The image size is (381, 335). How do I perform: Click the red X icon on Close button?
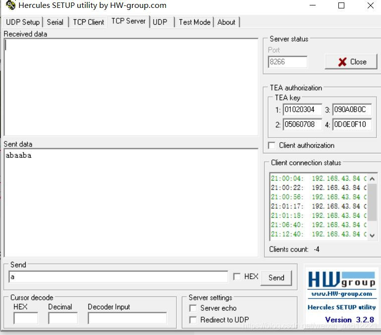pyautogui.click(x=342, y=62)
